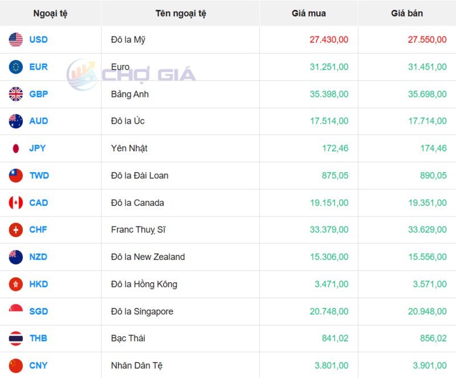The image size is (456, 378).
Task: Click the Thailand flag icon
Action: (14, 339)
